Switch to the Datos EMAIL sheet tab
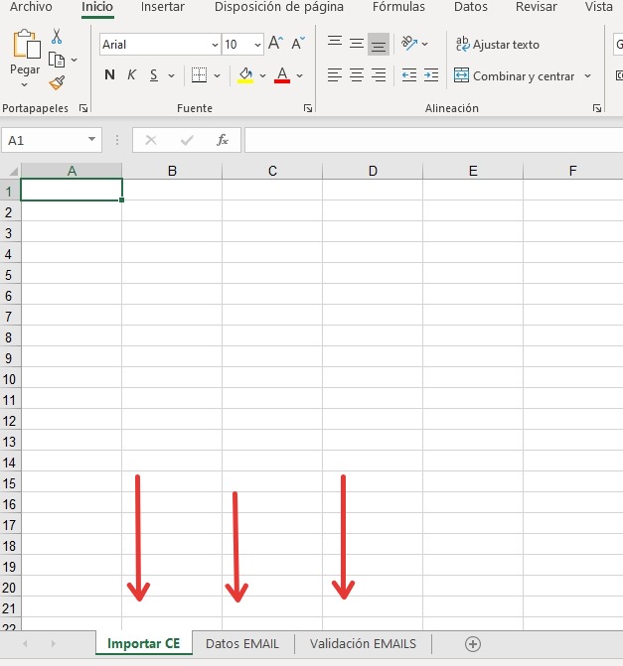623x666 pixels. (x=242, y=644)
